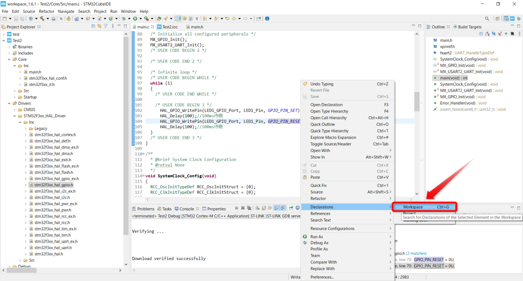
Task: Open the Build Targets tab
Action: click(x=467, y=27)
